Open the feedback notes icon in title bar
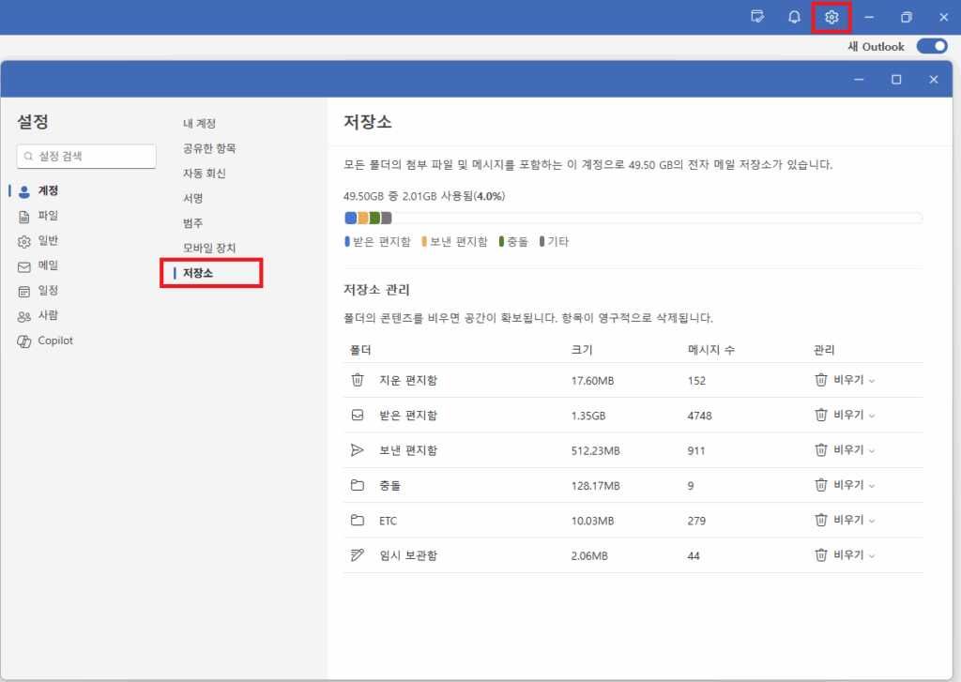Image resolution: width=961 pixels, height=682 pixels. [757, 16]
